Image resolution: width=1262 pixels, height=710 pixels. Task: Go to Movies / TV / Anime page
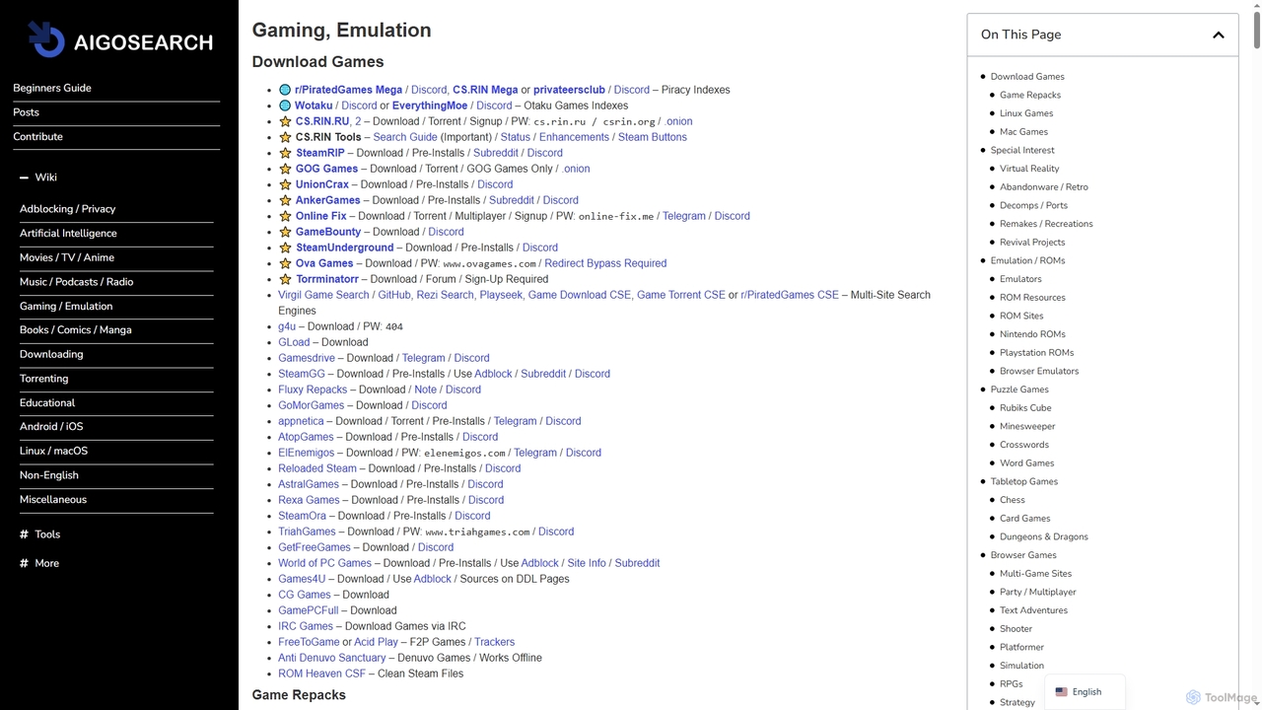[67, 257]
